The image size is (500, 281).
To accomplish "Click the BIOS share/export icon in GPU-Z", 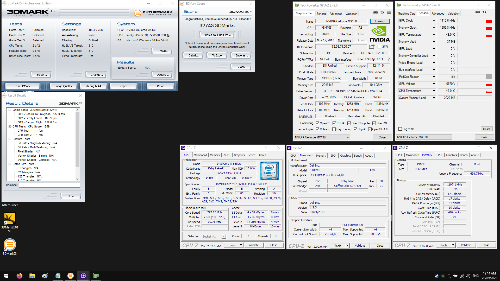I will [372, 47].
